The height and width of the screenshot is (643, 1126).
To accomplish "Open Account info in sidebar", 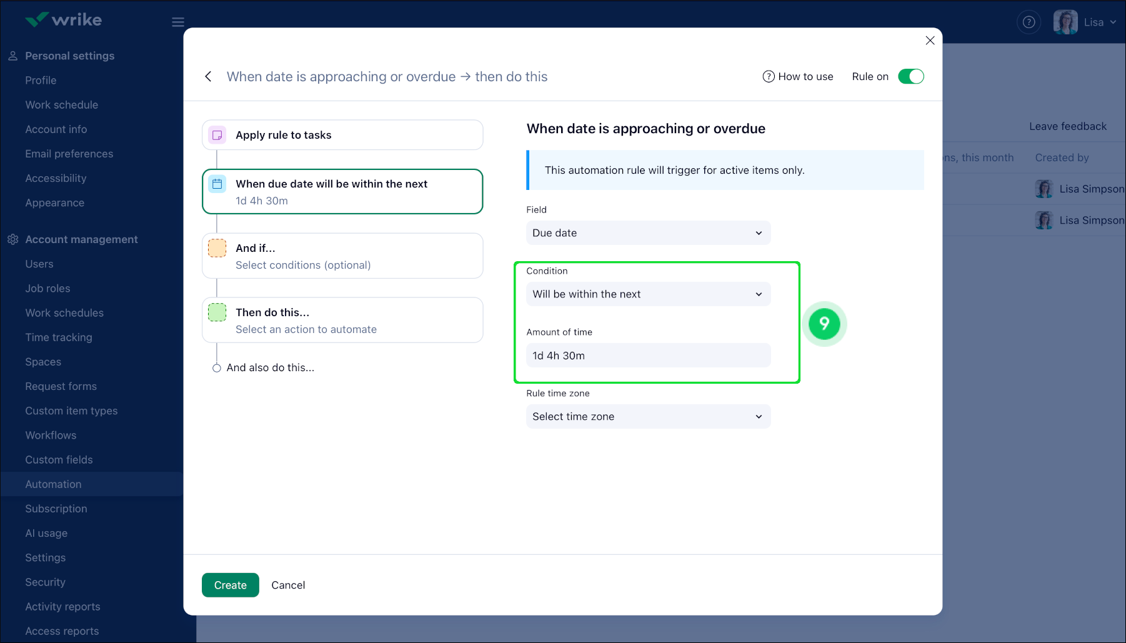I will click(x=56, y=129).
